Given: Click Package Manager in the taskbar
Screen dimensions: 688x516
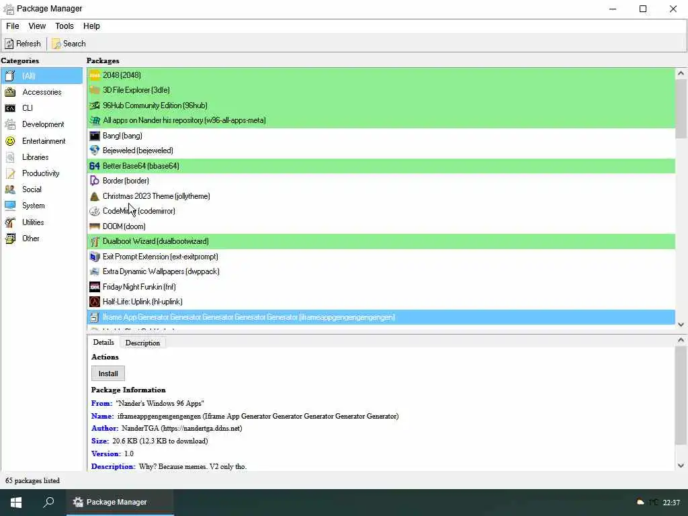Looking at the screenshot, I should pyautogui.click(x=120, y=502).
